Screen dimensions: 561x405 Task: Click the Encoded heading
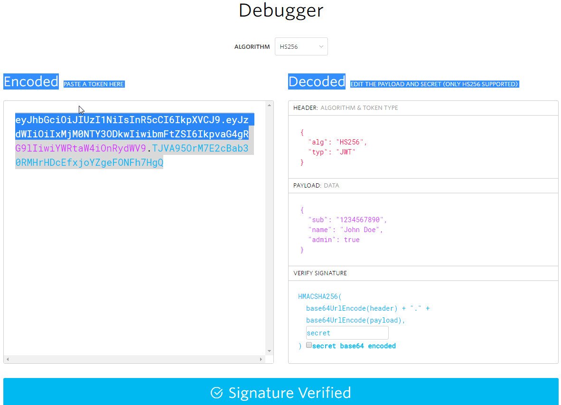pyautogui.click(x=31, y=81)
